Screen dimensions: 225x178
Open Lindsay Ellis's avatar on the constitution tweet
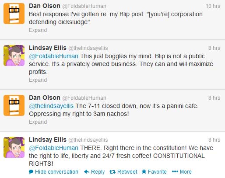pyautogui.click(x=14, y=147)
